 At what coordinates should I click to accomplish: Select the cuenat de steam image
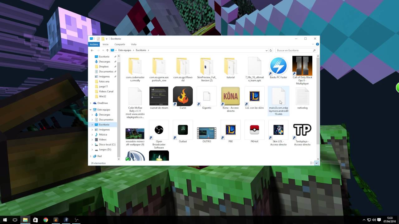159,98
